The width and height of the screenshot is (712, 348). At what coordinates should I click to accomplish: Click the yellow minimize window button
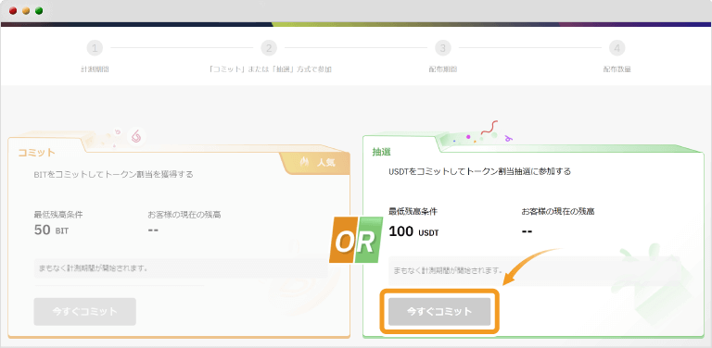[26, 11]
